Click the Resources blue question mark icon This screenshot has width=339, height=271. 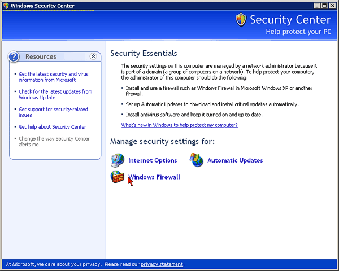(14, 56)
